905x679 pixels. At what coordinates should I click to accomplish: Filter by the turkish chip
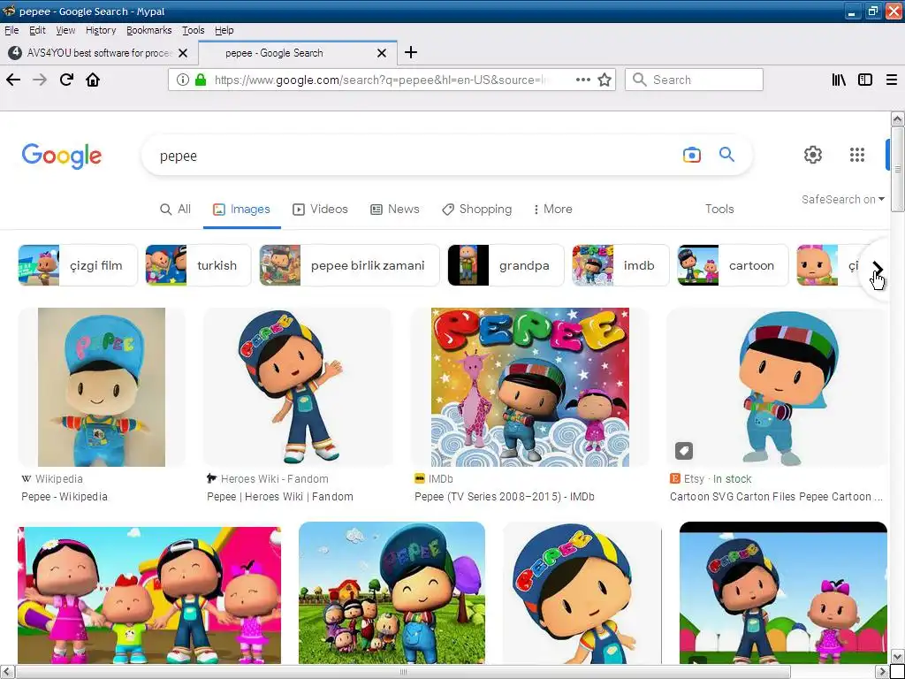pyautogui.click(x=198, y=265)
